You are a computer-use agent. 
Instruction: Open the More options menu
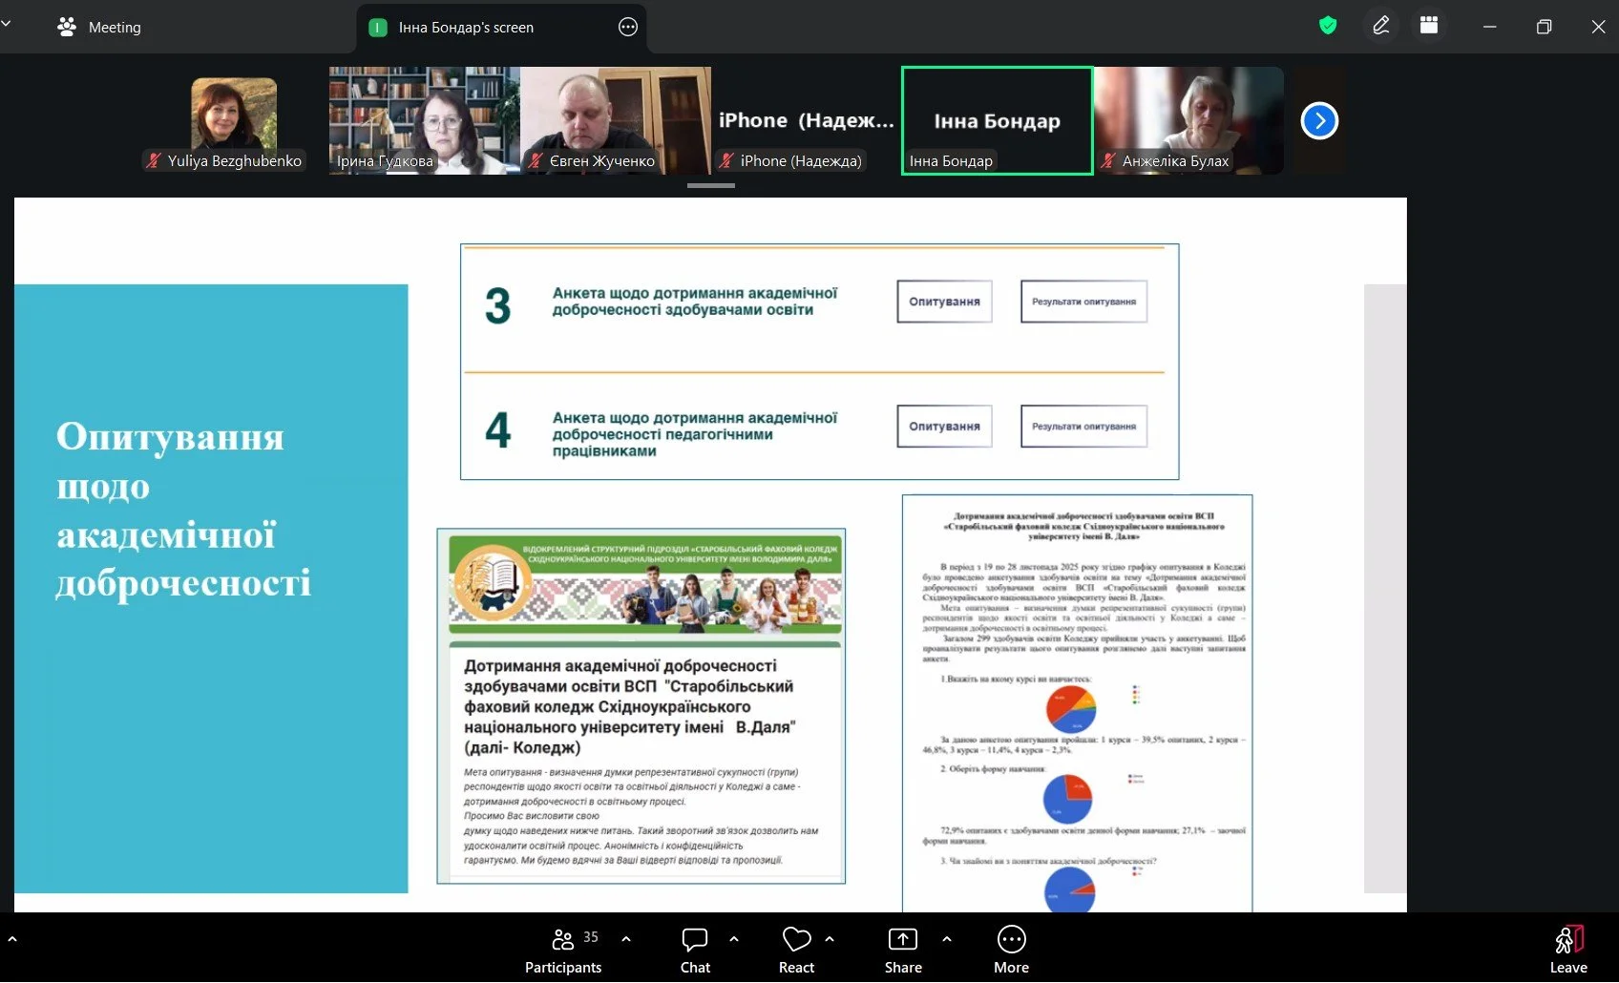coord(1011,950)
